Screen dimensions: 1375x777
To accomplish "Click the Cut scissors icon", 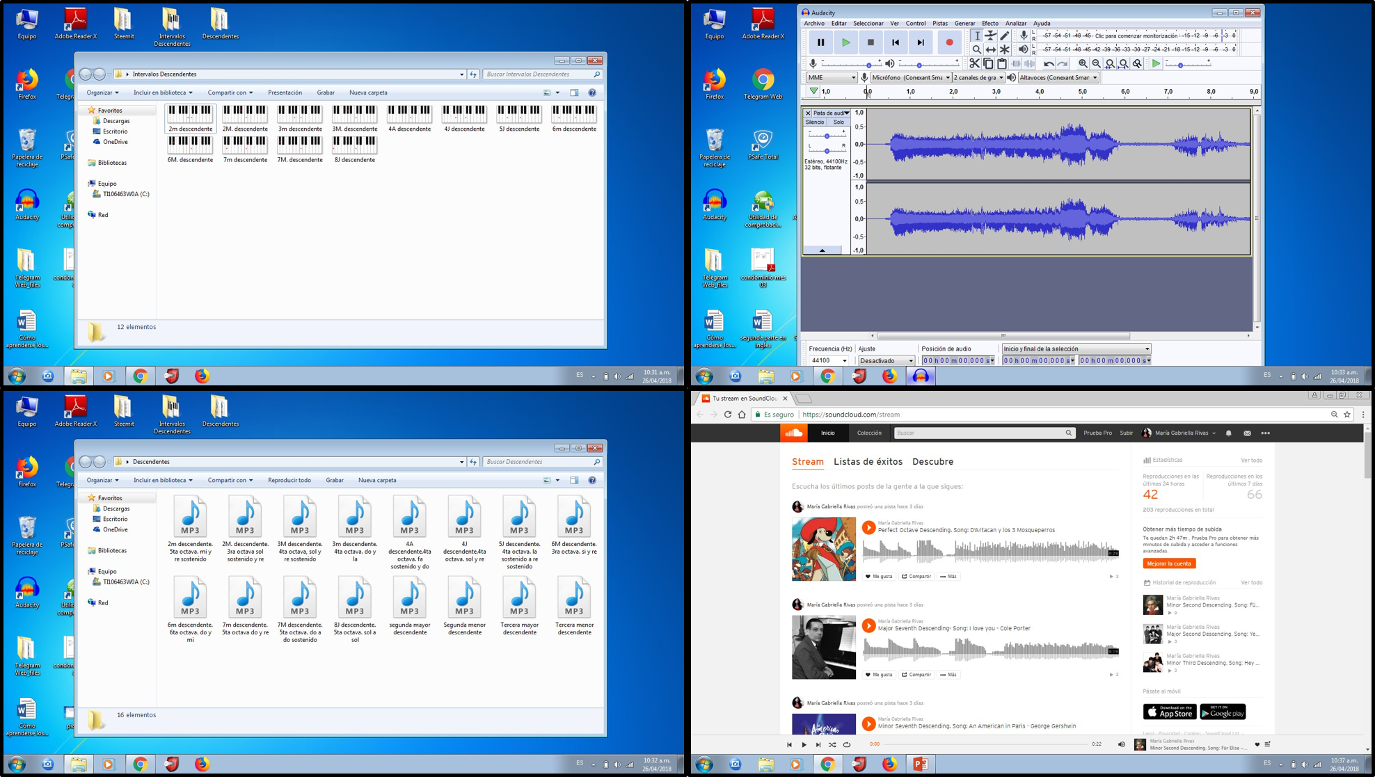I will coord(974,64).
